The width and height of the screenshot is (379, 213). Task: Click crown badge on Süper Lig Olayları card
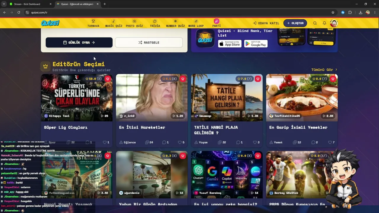[107, 79]
